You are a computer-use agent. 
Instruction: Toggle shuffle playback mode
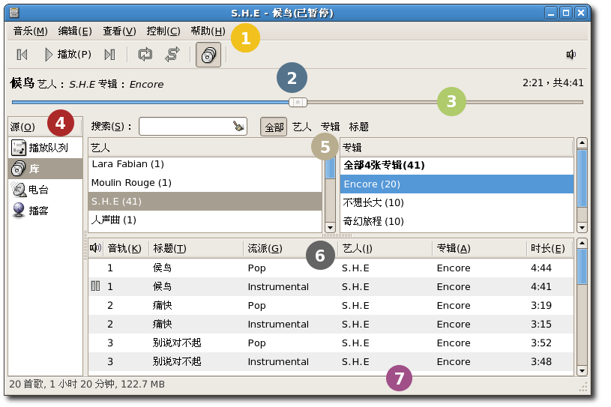click(x=172, y=54)
